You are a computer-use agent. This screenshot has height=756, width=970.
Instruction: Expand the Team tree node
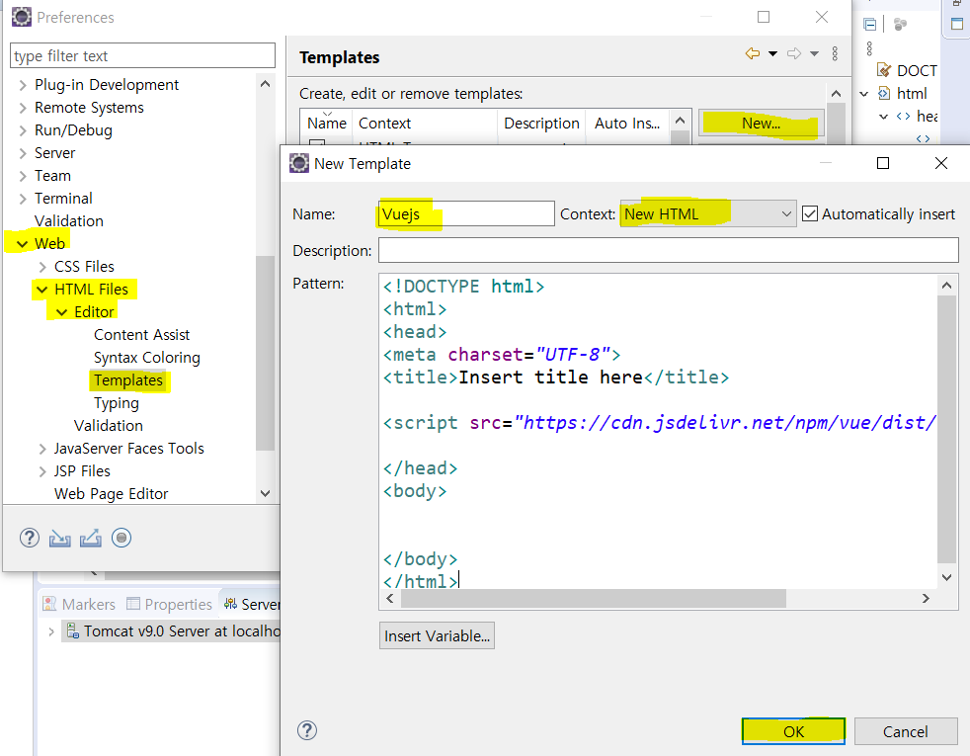pyautogui.click(x=23, y=176)
